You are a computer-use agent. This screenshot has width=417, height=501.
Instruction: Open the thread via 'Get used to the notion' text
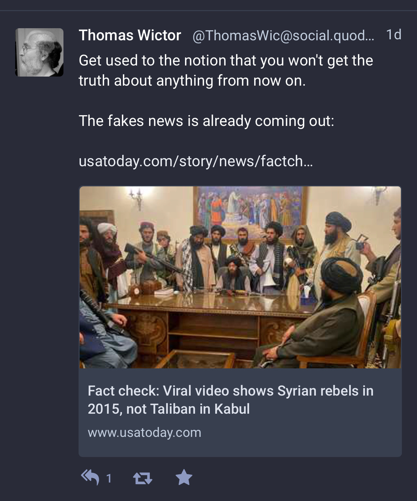coord(226,60)
